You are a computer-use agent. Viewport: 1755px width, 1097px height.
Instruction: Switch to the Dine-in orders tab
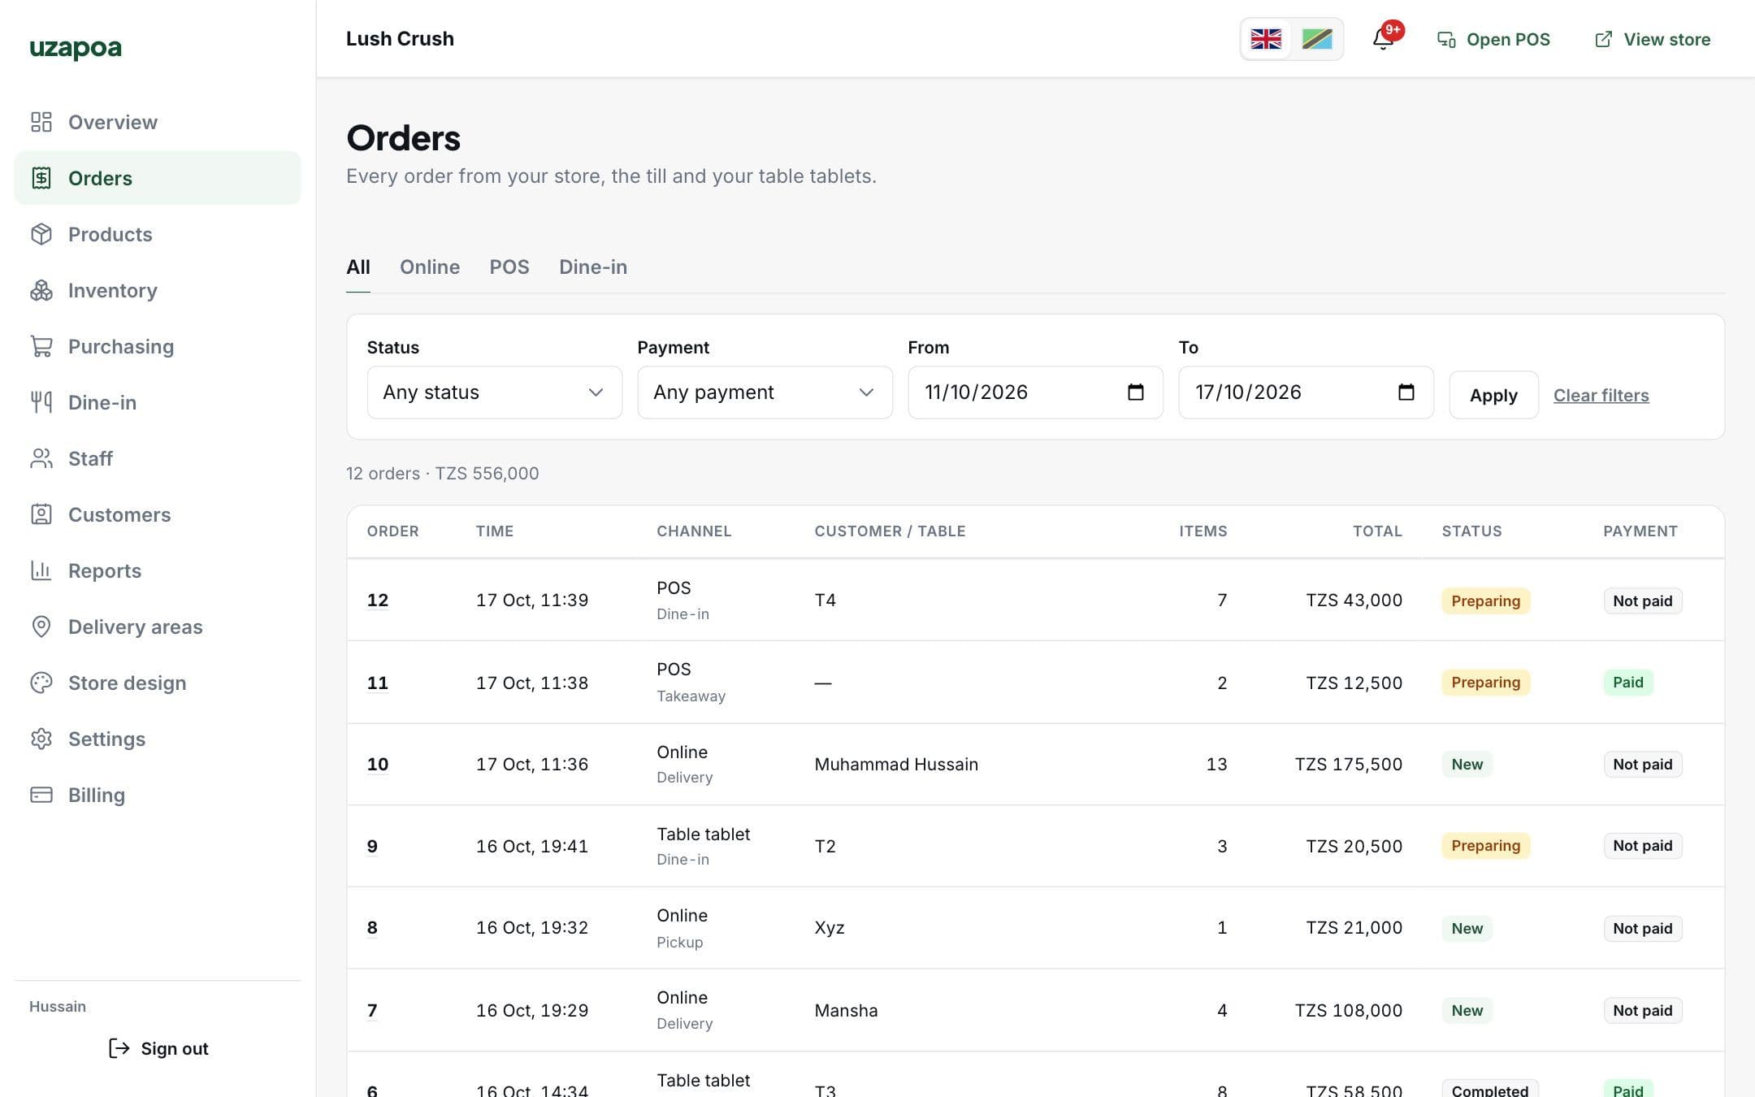(593, 267)
